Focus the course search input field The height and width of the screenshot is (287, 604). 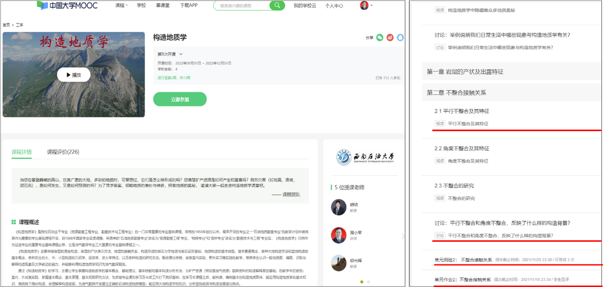click(241, 5)
